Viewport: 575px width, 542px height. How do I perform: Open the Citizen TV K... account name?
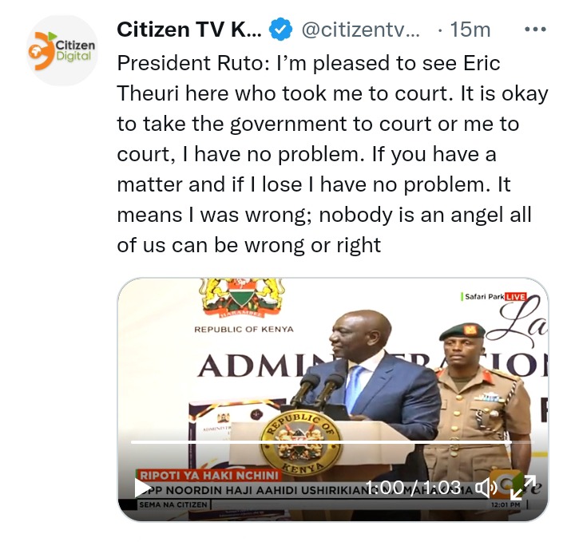(189, 30)
